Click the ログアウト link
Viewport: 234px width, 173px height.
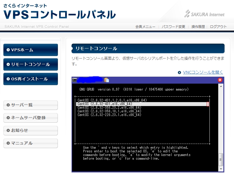pos(218,27)
